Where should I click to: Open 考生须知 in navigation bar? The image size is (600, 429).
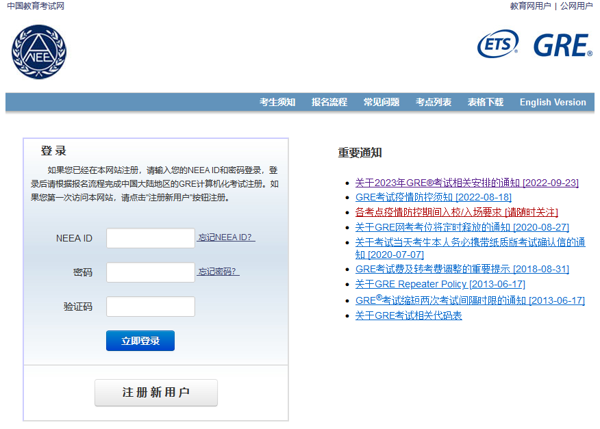277,102
